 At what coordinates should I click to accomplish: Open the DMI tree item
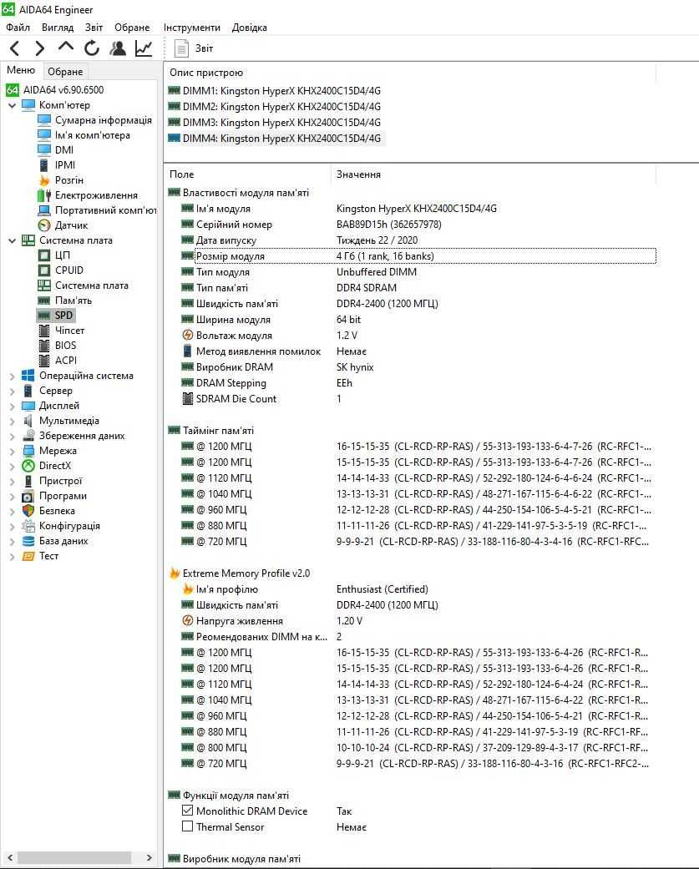[x=63, y=149]
